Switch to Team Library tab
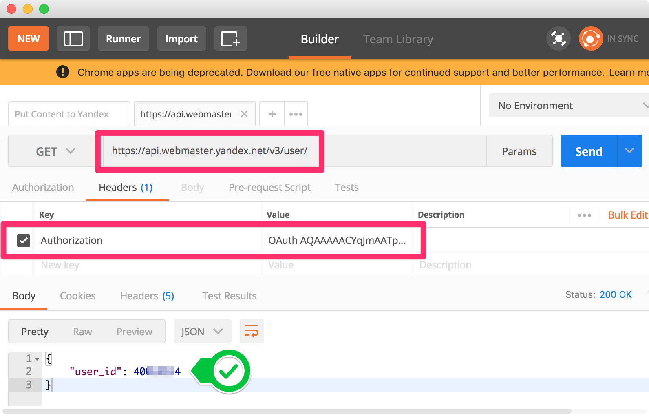Viewport: 649px width, 416px height. tap(398, 39)
